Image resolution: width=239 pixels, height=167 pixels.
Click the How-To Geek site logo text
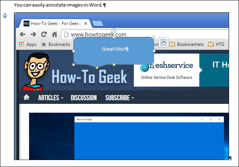coord(89,77)
